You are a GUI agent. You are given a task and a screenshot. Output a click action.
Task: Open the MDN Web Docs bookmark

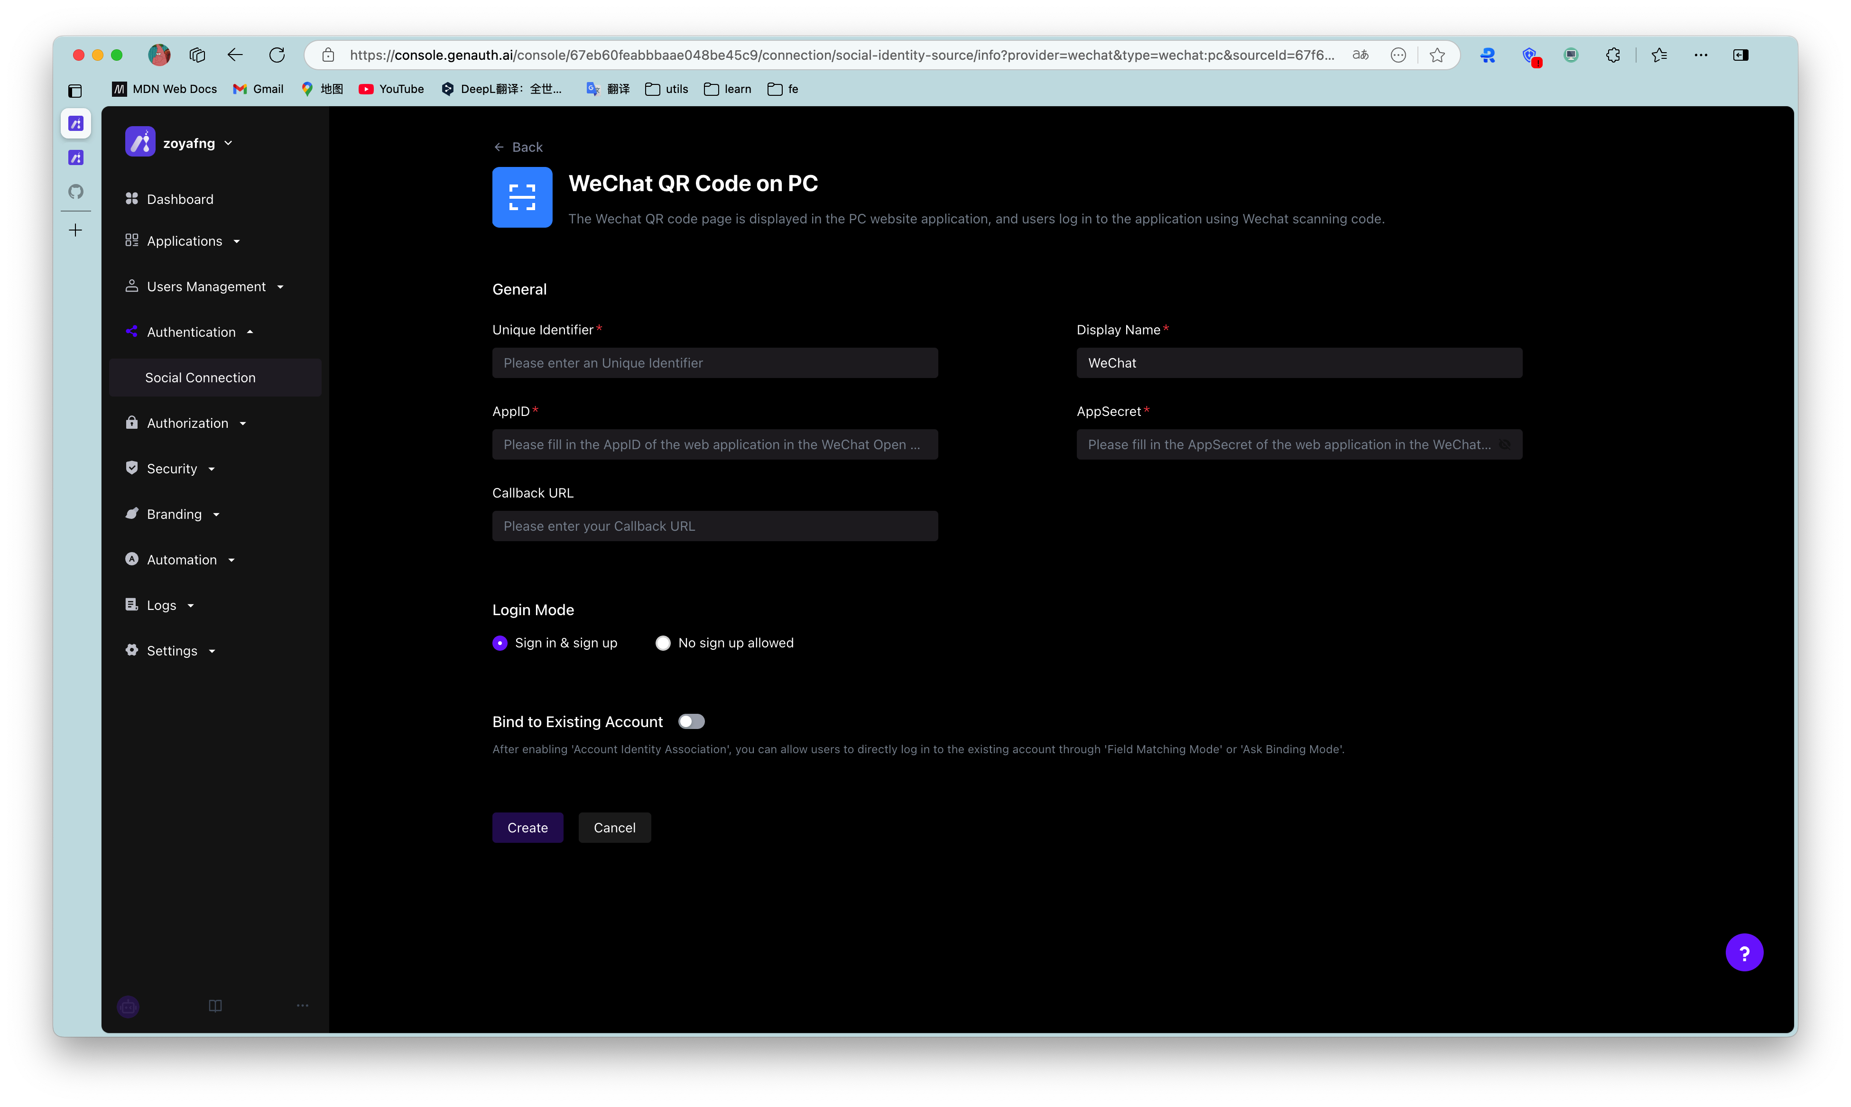point(165,89)
